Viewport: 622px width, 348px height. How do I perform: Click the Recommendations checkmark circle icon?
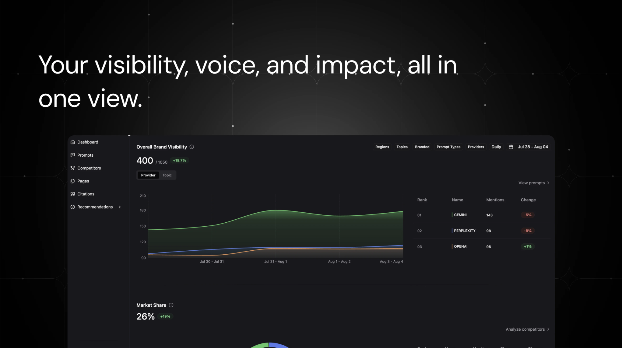point(72,207)
